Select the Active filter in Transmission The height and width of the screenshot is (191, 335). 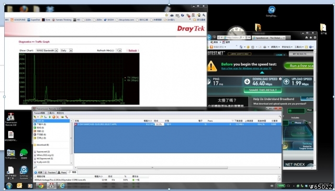[x=51, y=131]
